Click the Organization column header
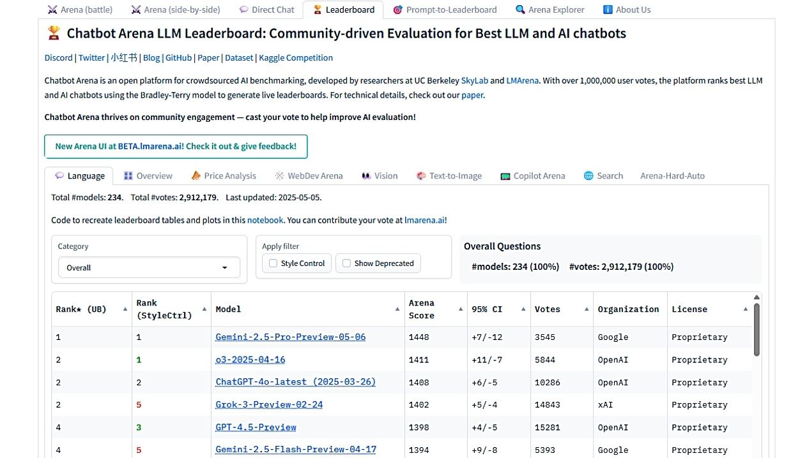Image resolution: width=807 pixels, height=458 pixels. (628, 309)
